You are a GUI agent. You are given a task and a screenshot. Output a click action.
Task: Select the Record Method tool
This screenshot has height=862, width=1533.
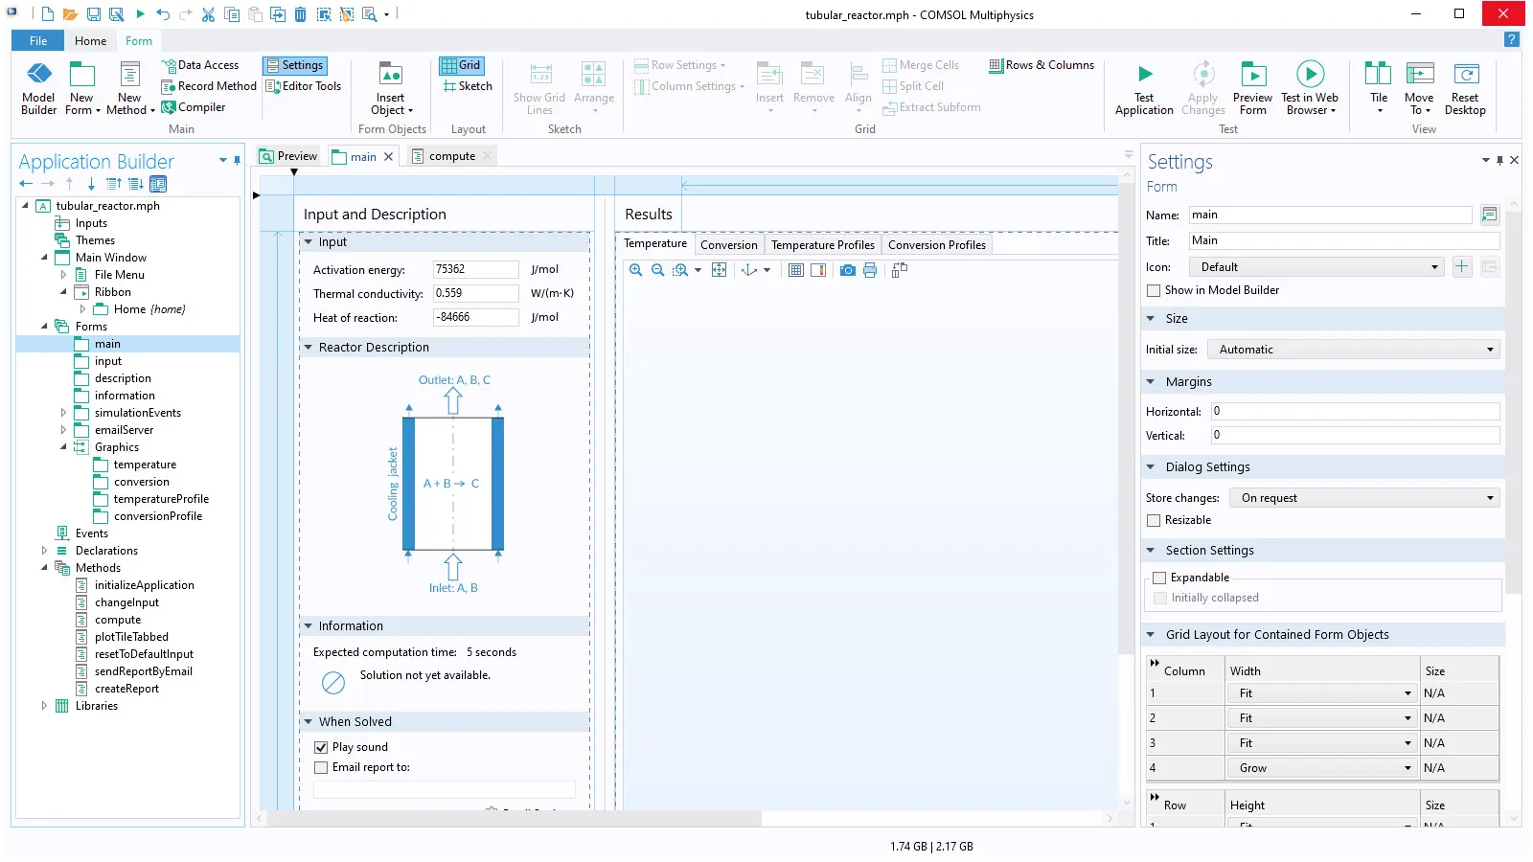[x=209, y=86]
